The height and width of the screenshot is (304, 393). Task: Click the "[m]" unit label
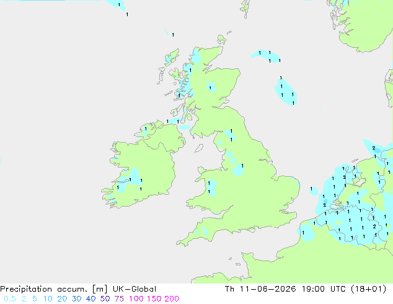100,289
